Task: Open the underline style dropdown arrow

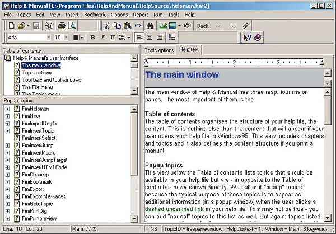Action: pyautogui.click(x=129, y=38)
